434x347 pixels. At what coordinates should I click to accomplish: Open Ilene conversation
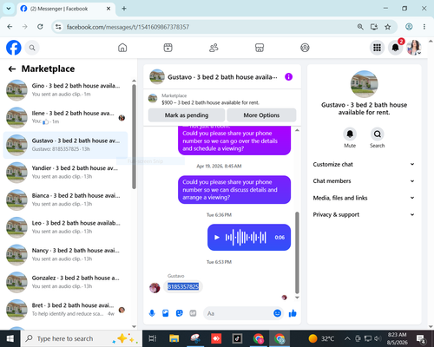click(x=65, y=117)
